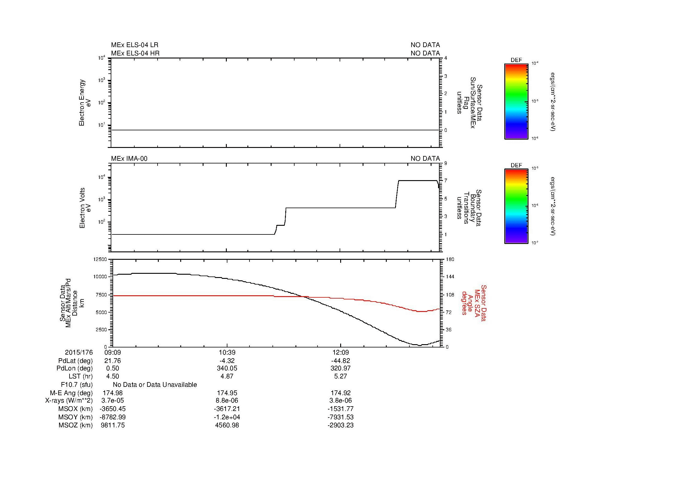Select X-rays value 3.7e-05
The height and width of the screenshot is (493, 698).
click(113, 401)
